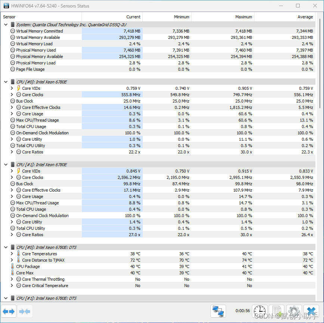Collapse the CPU [#0] Intel Xeon 6780E section

6,82
